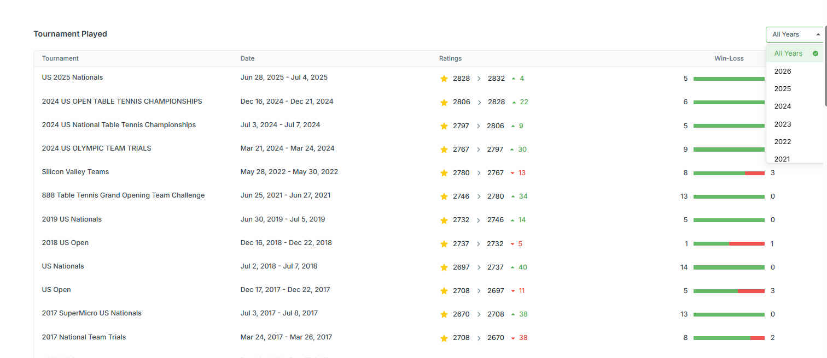Click red down arrow beside 11 rating change
Viewport: 827px width, 358px height.
click(512, 291)
